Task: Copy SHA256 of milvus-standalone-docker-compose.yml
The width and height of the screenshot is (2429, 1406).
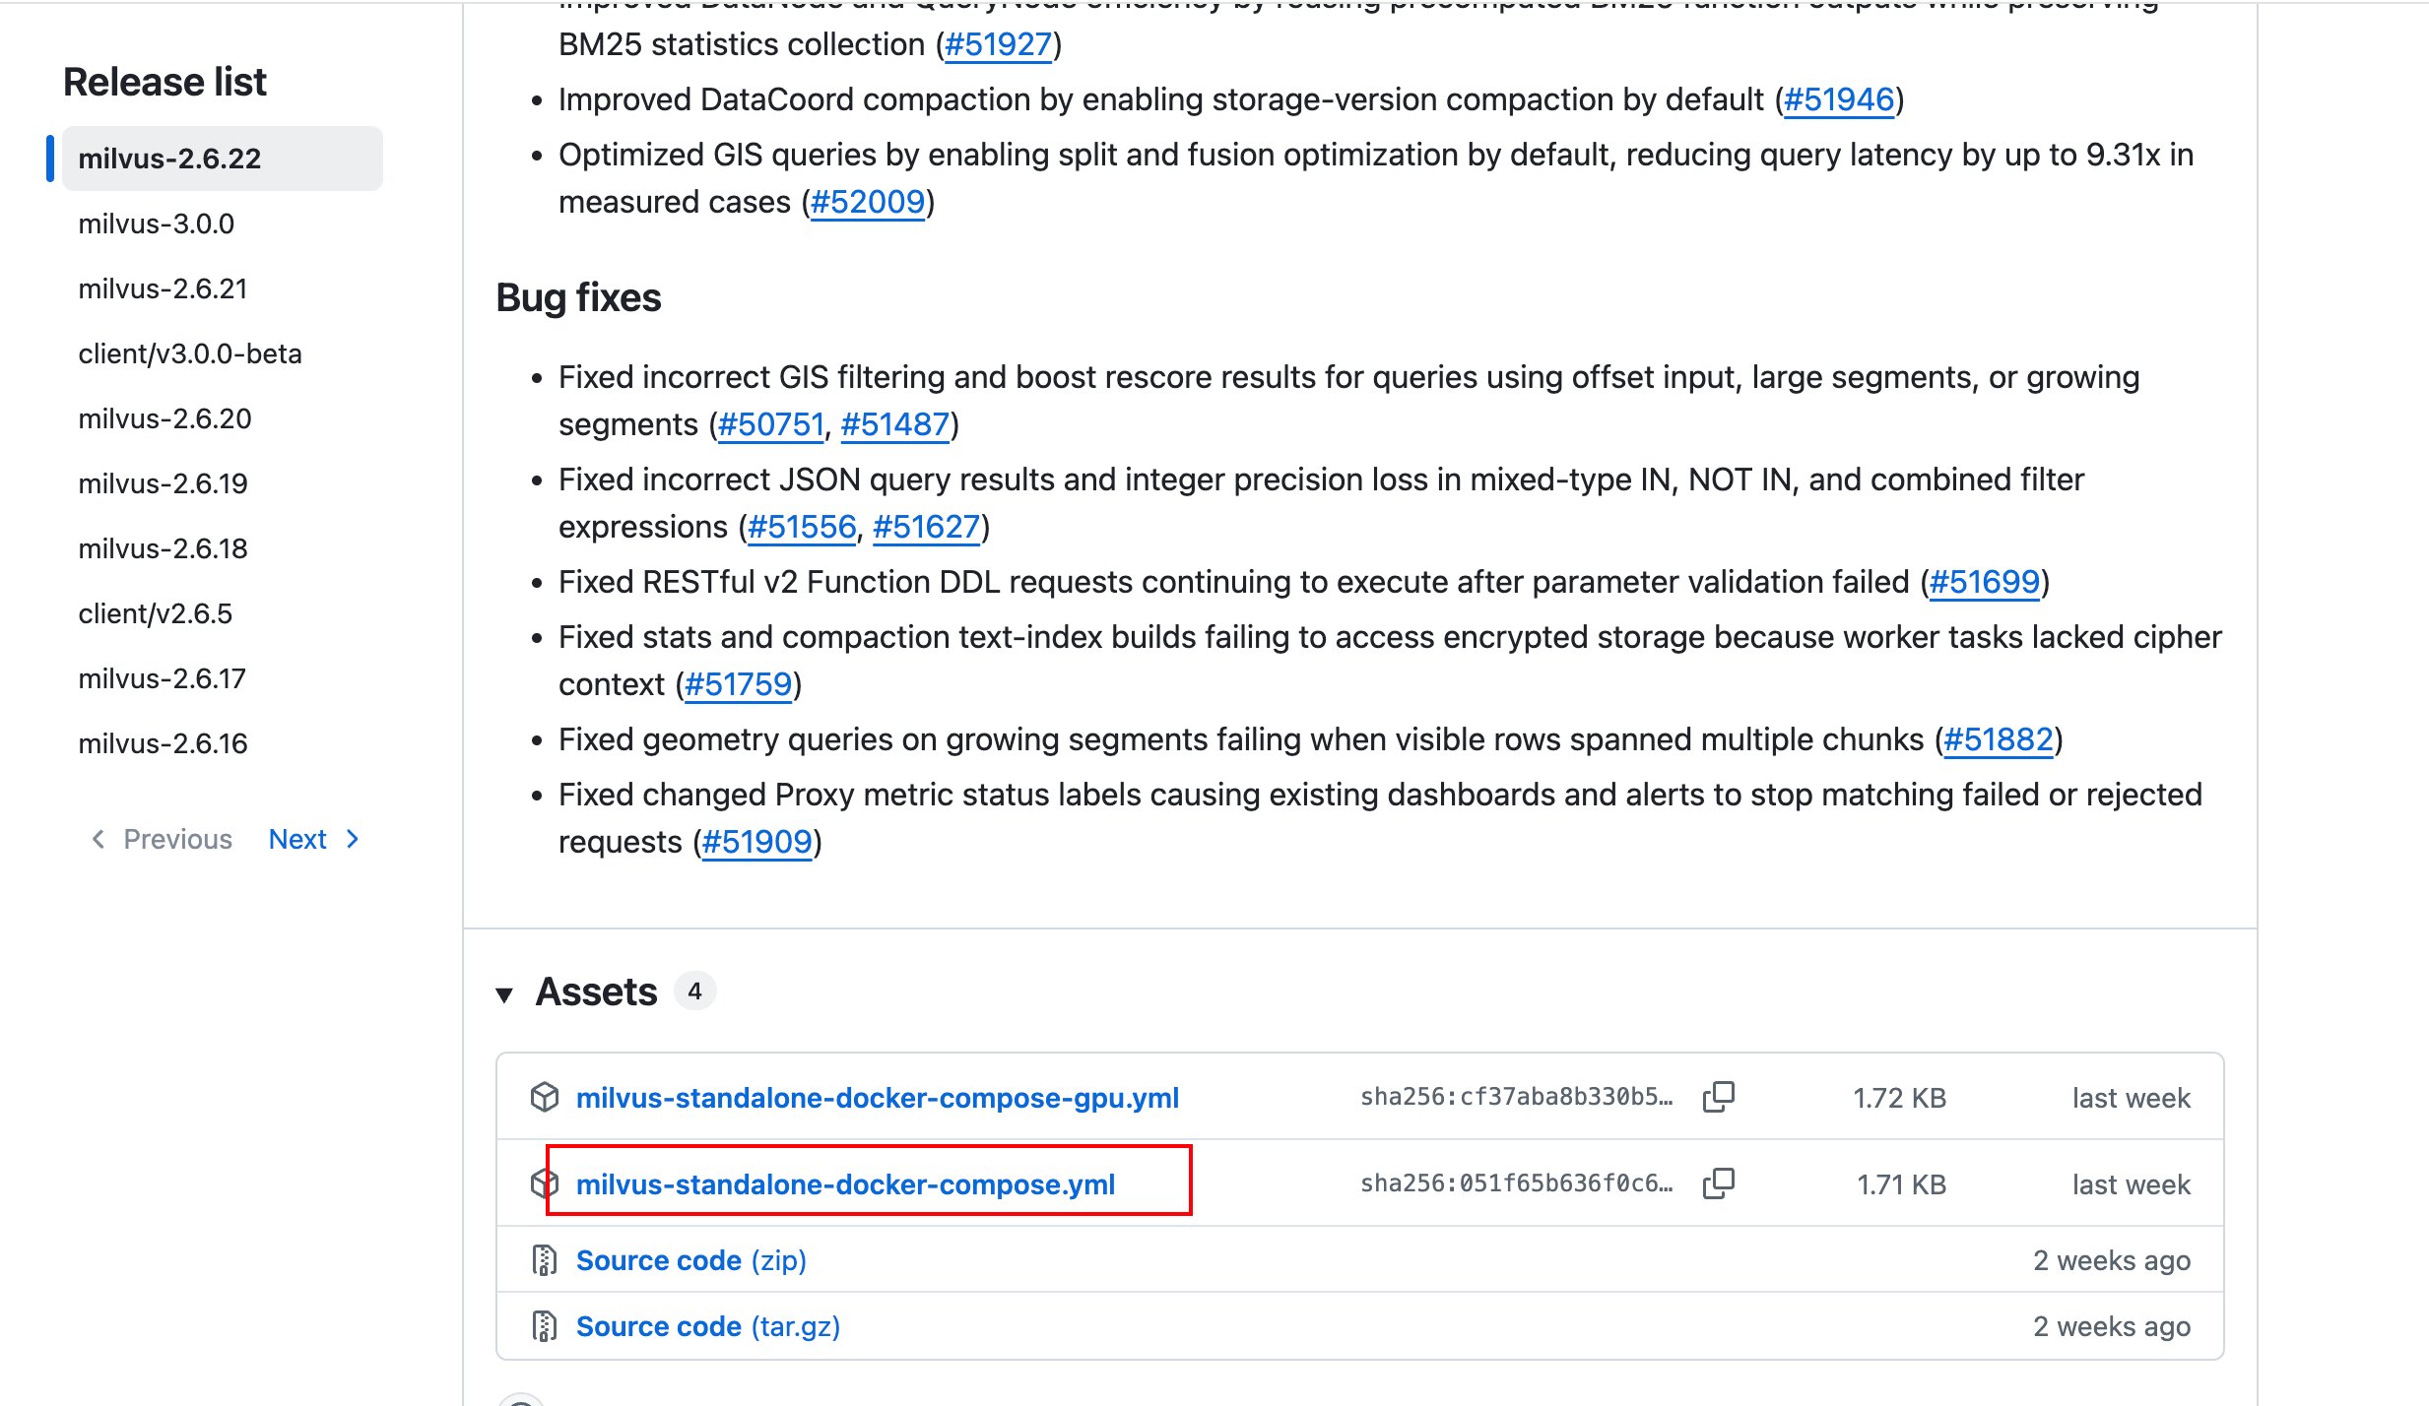Action: (x=1718, y=1183)
